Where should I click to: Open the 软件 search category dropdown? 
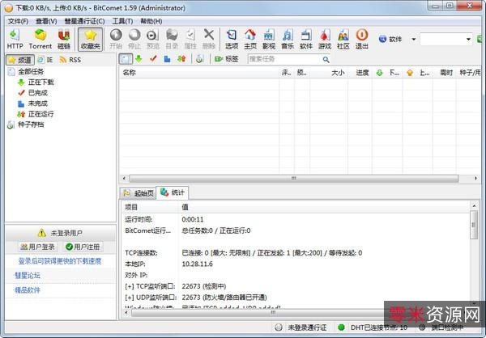point(413,40)
